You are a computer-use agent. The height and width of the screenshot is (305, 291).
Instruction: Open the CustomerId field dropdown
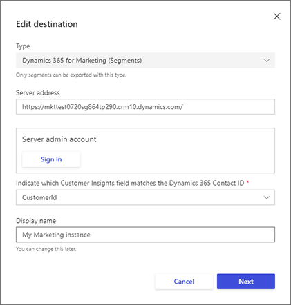pyautogui.click(x=145, y=197)
